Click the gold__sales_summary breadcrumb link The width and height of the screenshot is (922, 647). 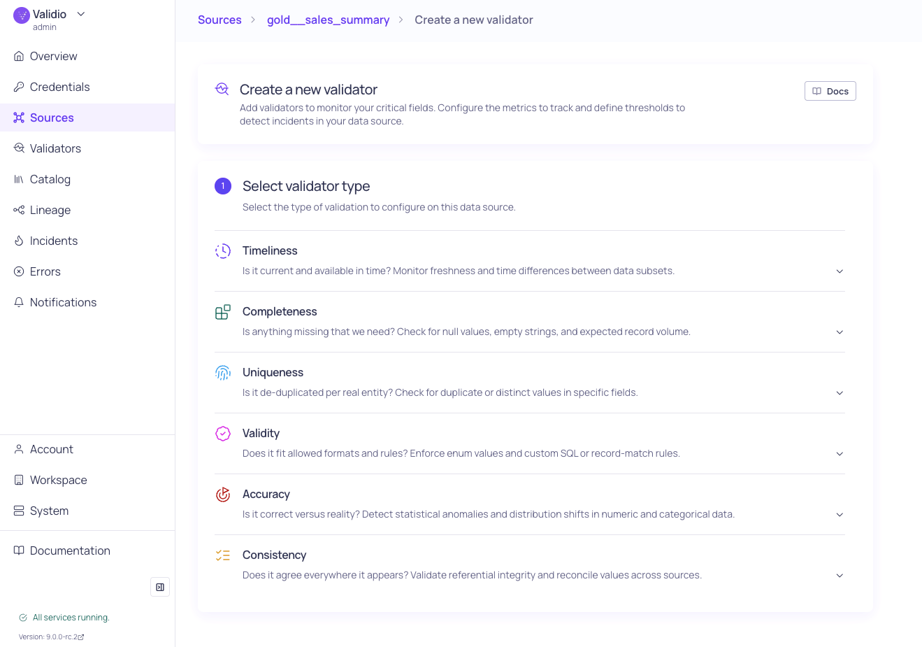[328, 20]
